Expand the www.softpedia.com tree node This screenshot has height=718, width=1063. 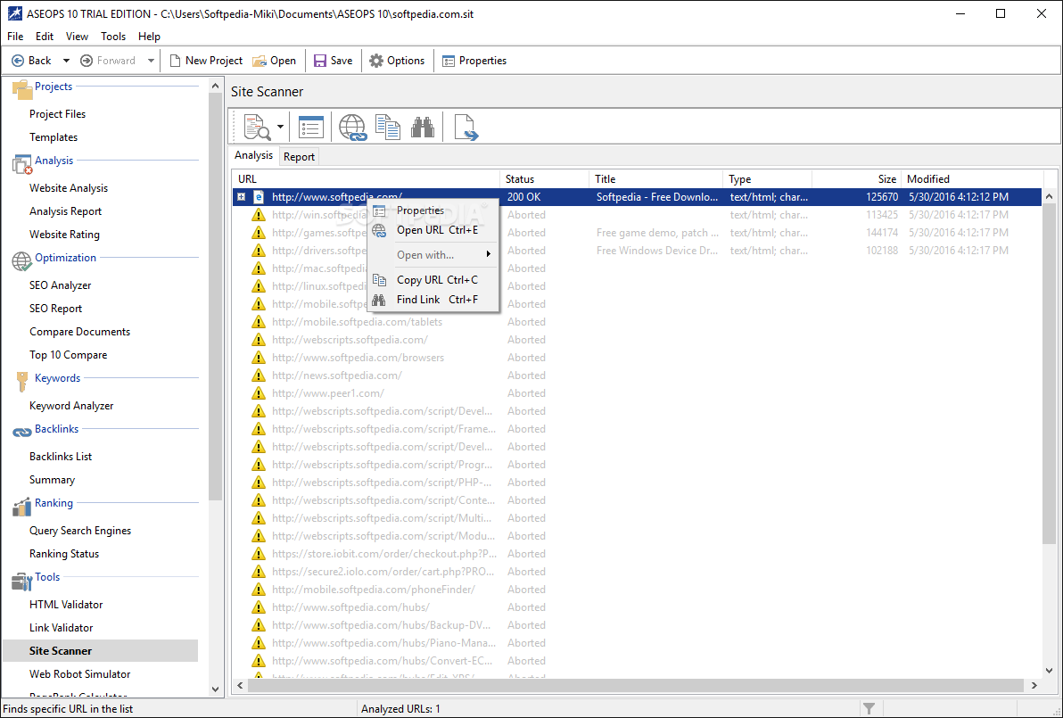241,196
